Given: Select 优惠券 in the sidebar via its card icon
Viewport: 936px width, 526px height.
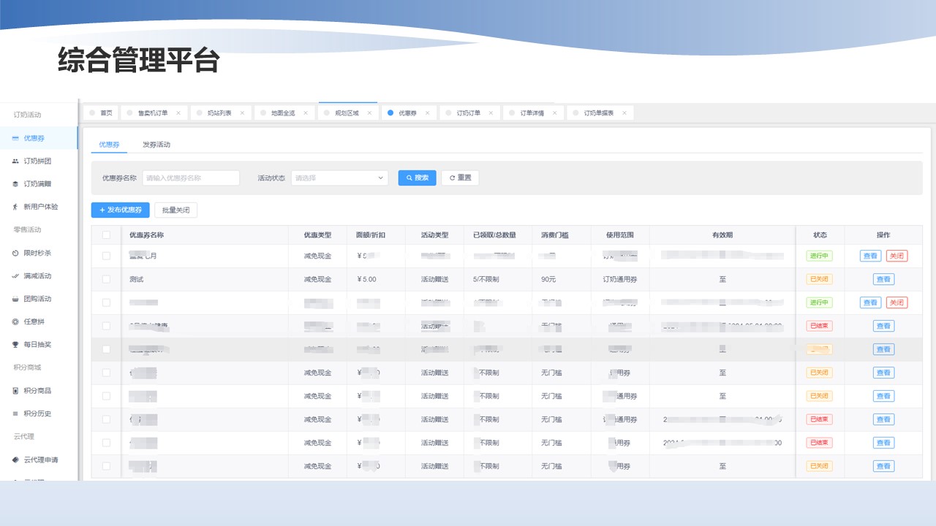Looking at the screenshot, I should point(15,138).
